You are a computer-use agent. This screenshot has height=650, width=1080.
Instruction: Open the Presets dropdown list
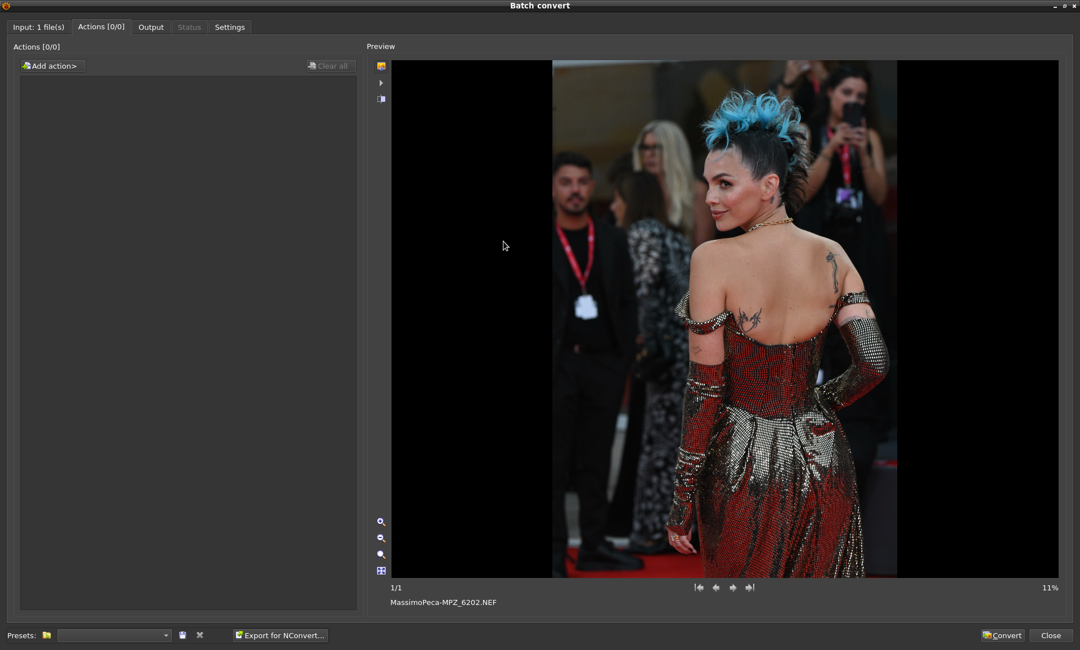[115, 635]
